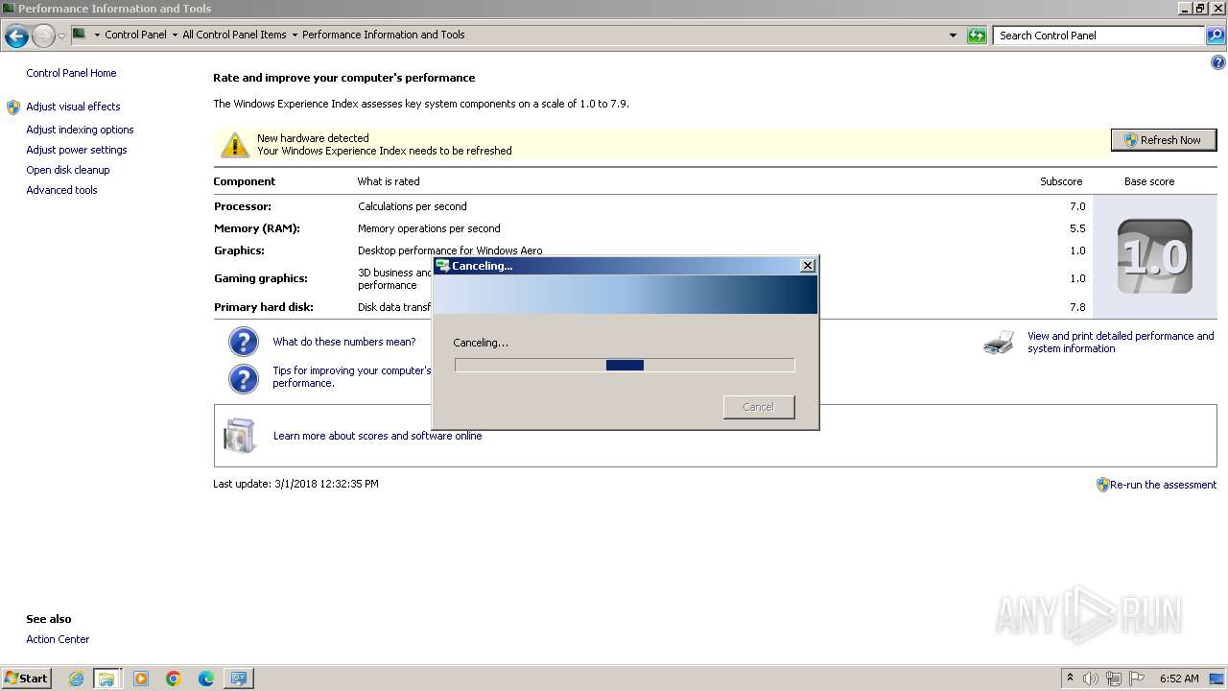1228x691 pixels.
Task: Expand the All Control Panel Items breadcrumb arrow
Action: (x=295, y=35)
